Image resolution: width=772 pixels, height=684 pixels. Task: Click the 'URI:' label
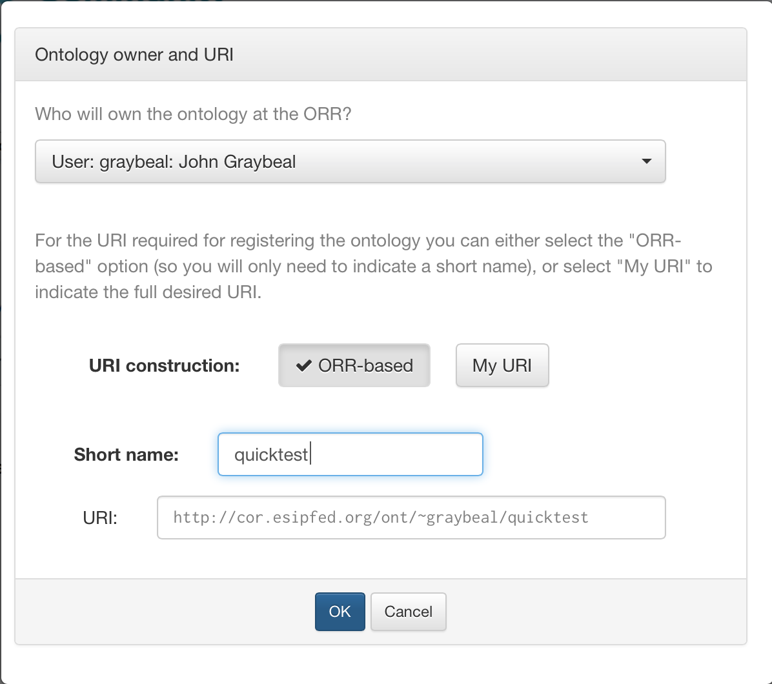[100, 518]
